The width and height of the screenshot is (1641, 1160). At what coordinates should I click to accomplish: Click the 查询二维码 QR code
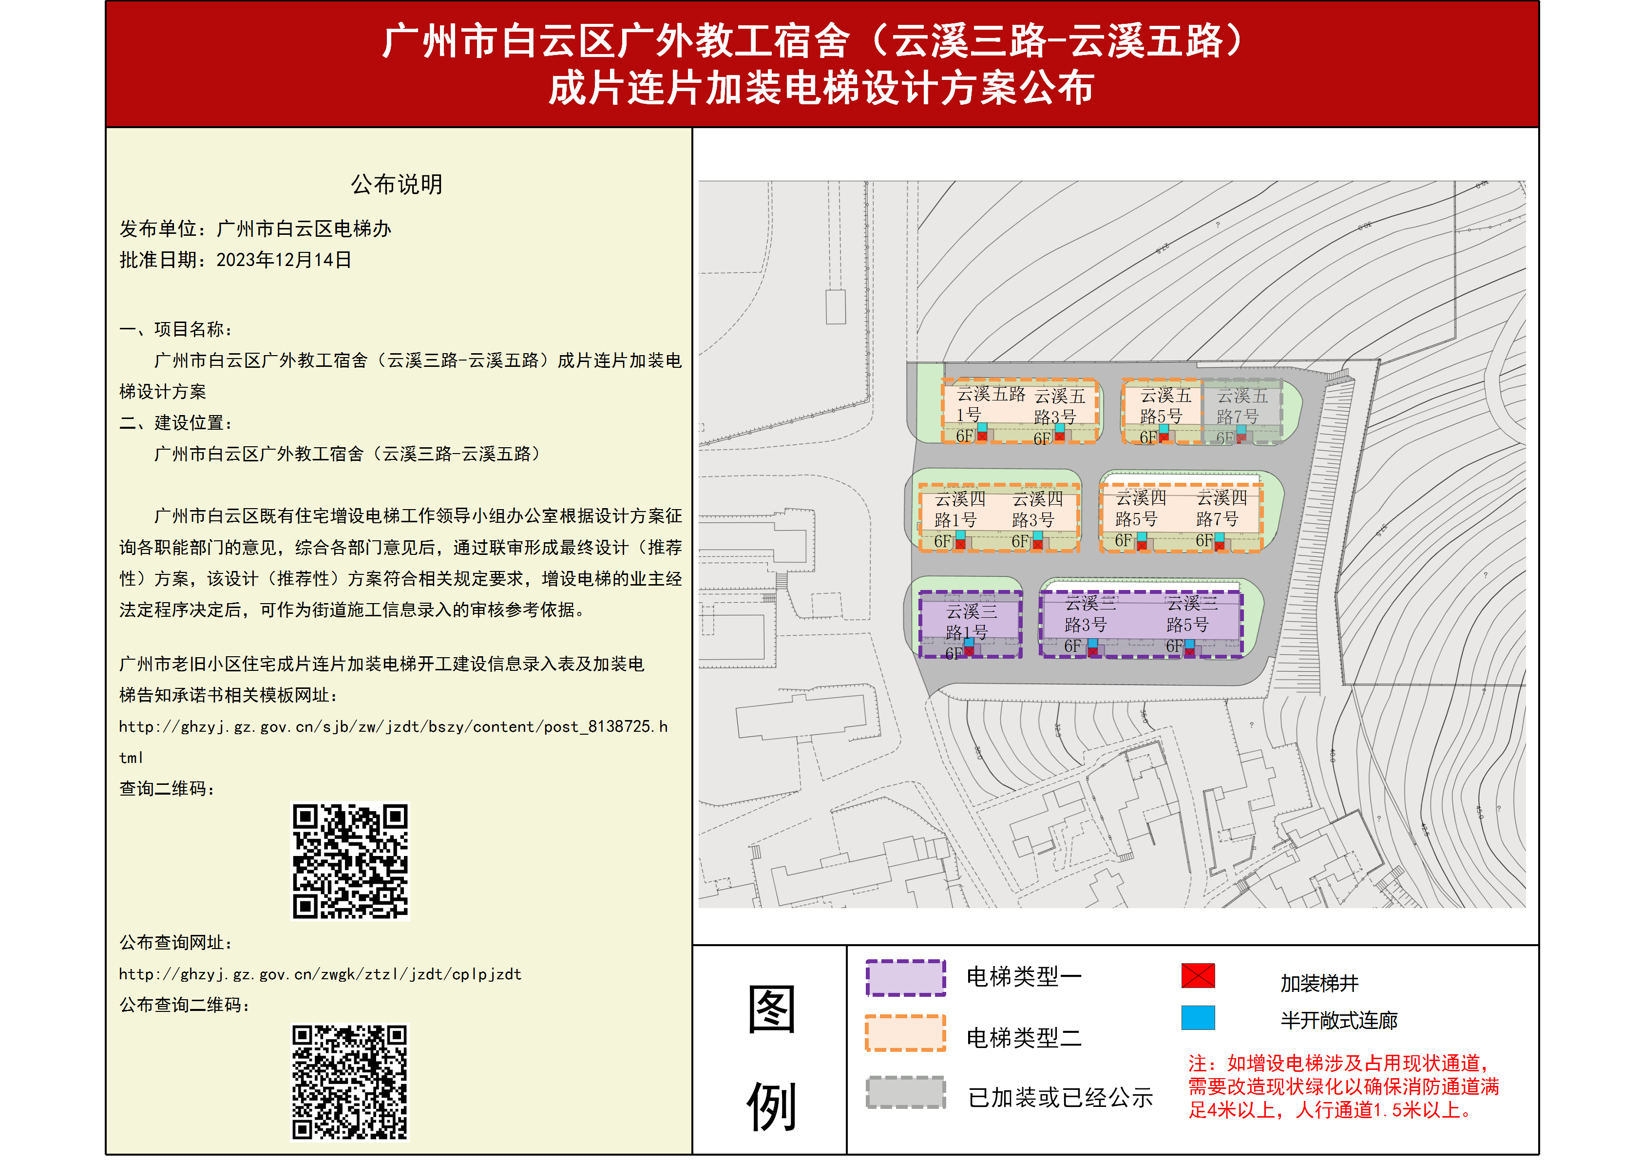click(x=350, y=861)
